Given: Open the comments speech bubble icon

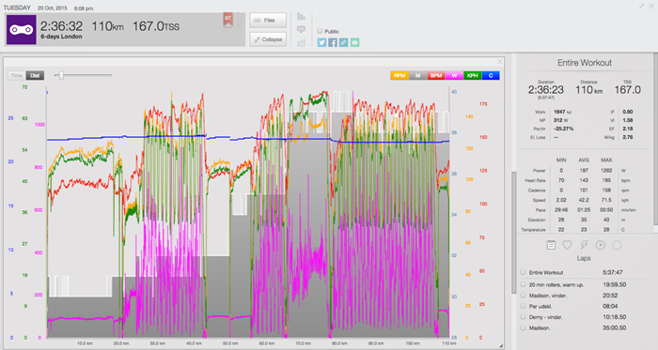Looking at the screenshot, I should [301, 29].
